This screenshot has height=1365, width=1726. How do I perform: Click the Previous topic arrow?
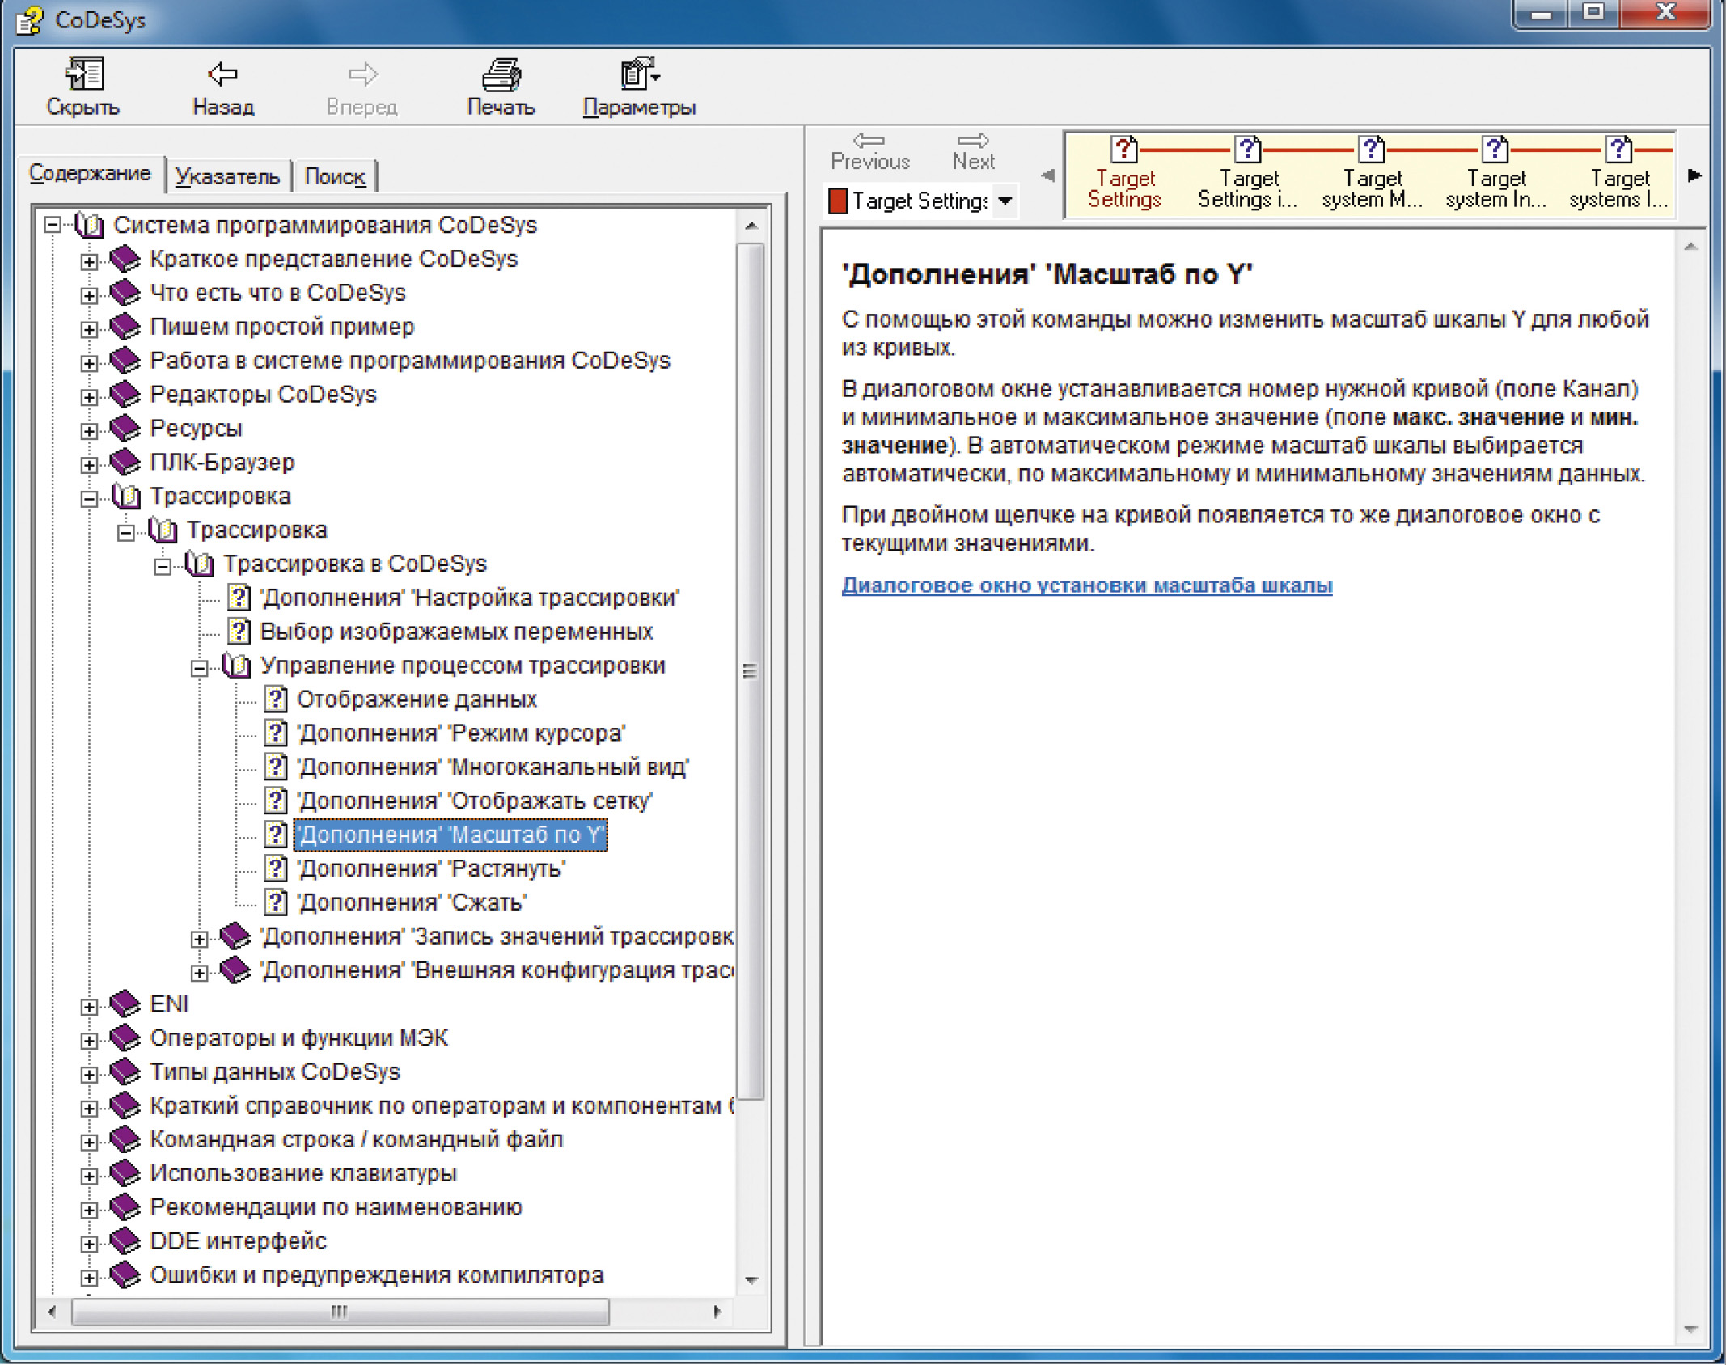pos(869,141)
